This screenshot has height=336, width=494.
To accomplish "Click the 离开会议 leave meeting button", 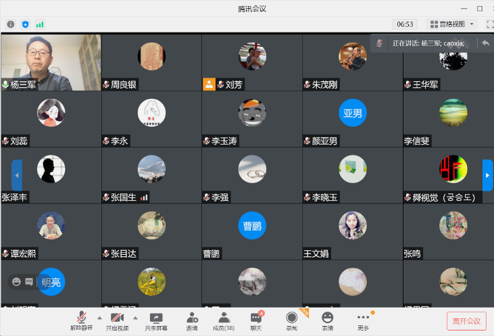I will tap(466, 320).
